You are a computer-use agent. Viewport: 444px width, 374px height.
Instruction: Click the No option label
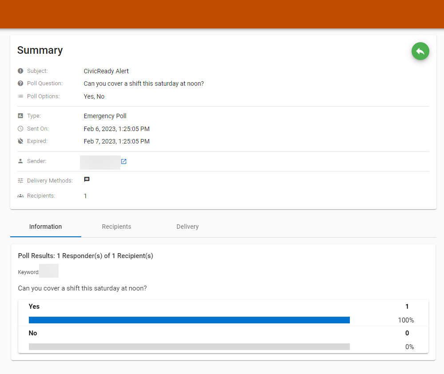point(33,333)
